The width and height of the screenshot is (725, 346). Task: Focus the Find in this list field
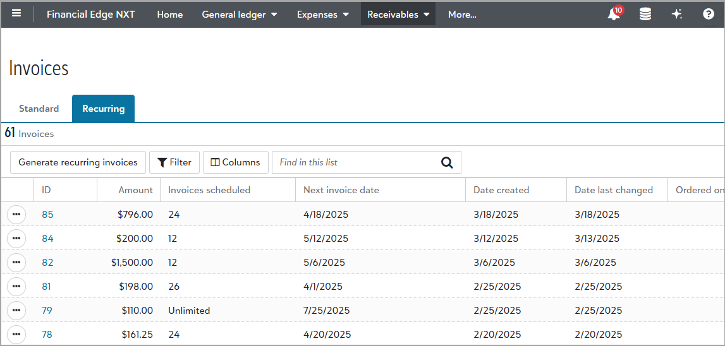pyautogui.click(x=354, y=162)
